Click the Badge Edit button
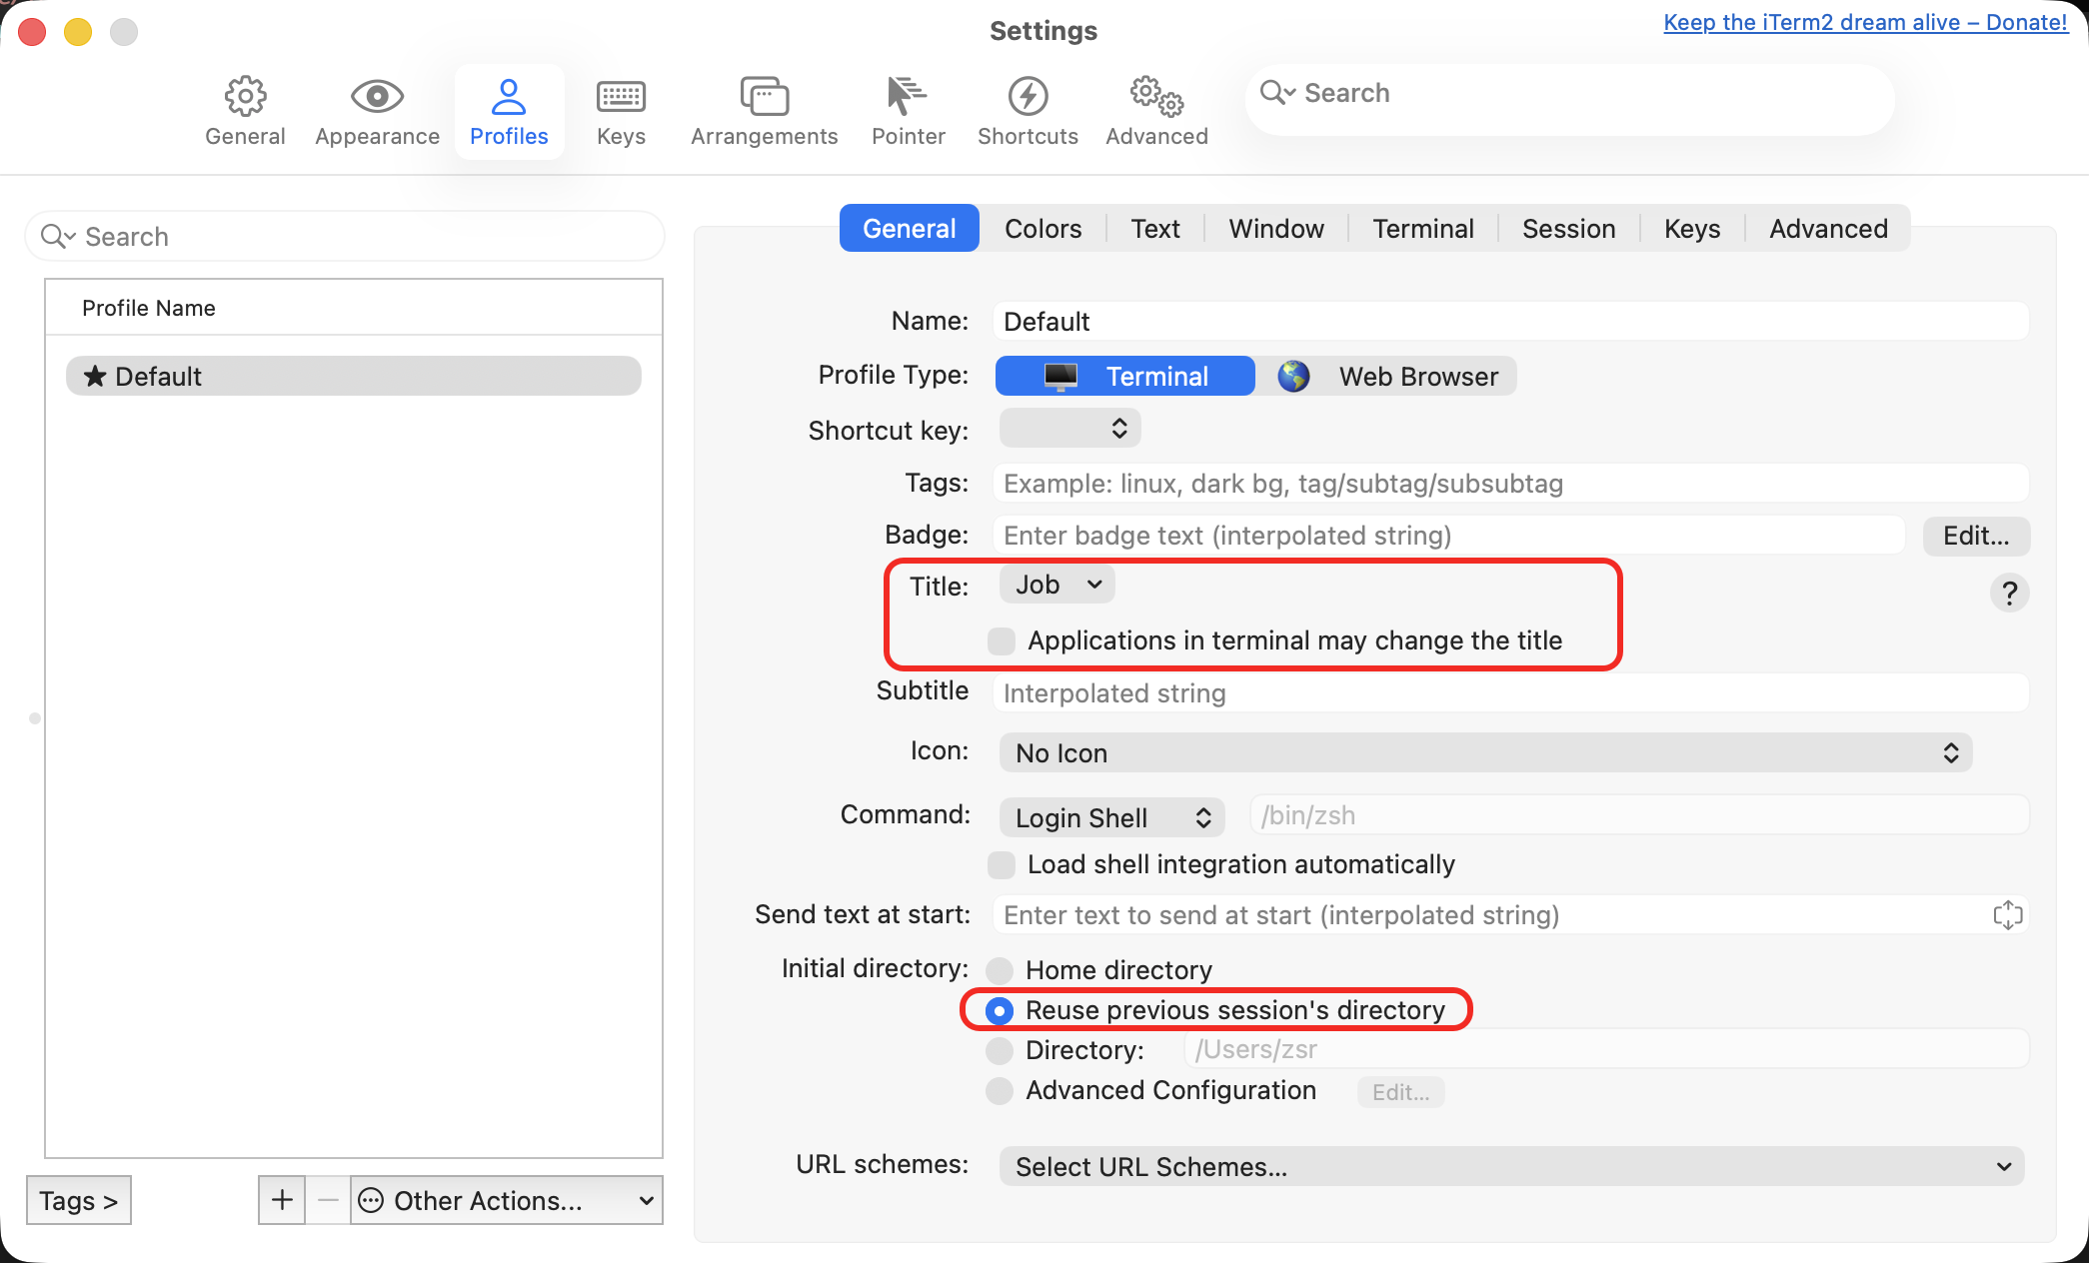The image size is (2089, 1263). coord(1976,536)
